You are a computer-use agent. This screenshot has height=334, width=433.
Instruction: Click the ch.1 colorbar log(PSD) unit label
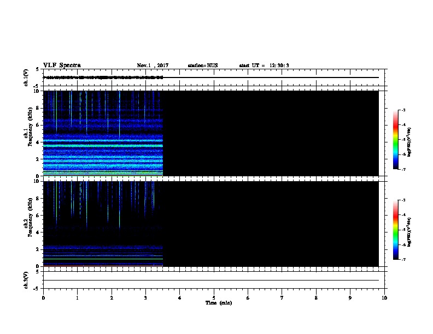click(x=409, y=142)
